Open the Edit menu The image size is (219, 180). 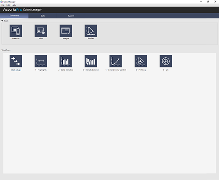(x=8, y=5)
